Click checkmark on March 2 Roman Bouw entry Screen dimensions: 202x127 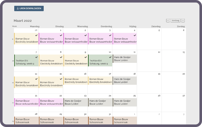pyautogui.click(x=86, y=35)
